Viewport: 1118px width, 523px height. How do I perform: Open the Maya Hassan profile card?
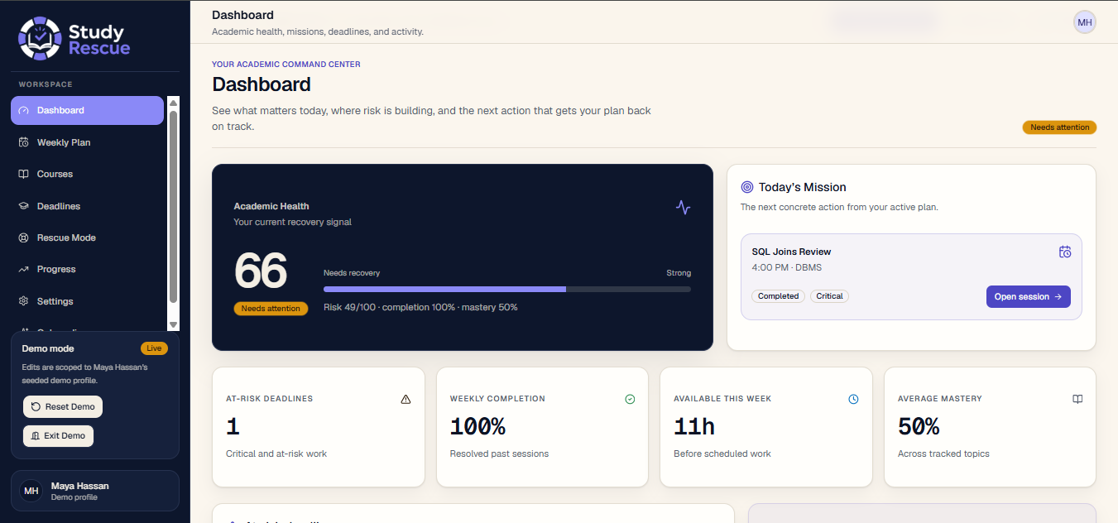95,491
